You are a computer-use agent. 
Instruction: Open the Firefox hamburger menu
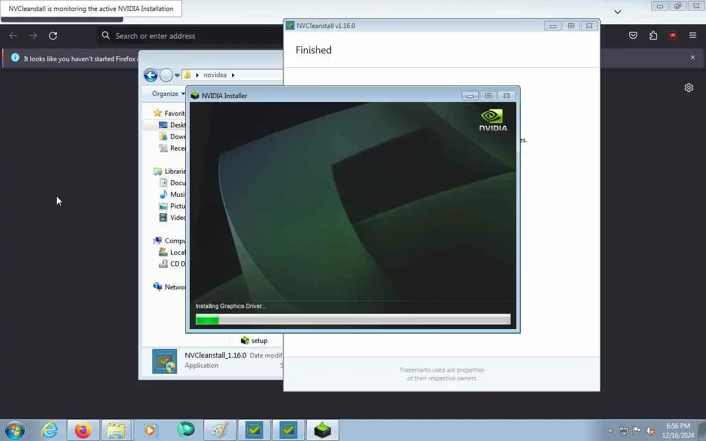[x=693, y=36]
